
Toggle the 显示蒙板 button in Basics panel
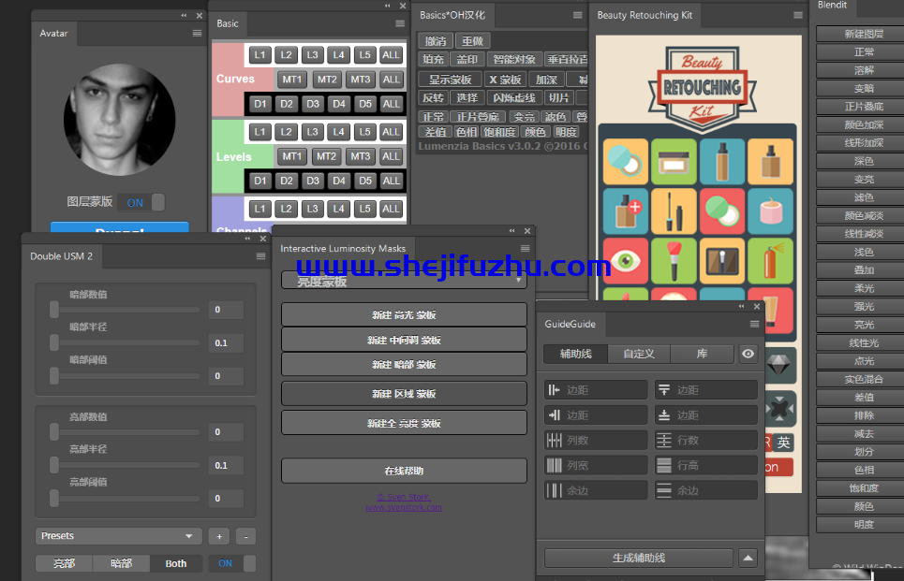pyautogui.click(x=450, y=80)
